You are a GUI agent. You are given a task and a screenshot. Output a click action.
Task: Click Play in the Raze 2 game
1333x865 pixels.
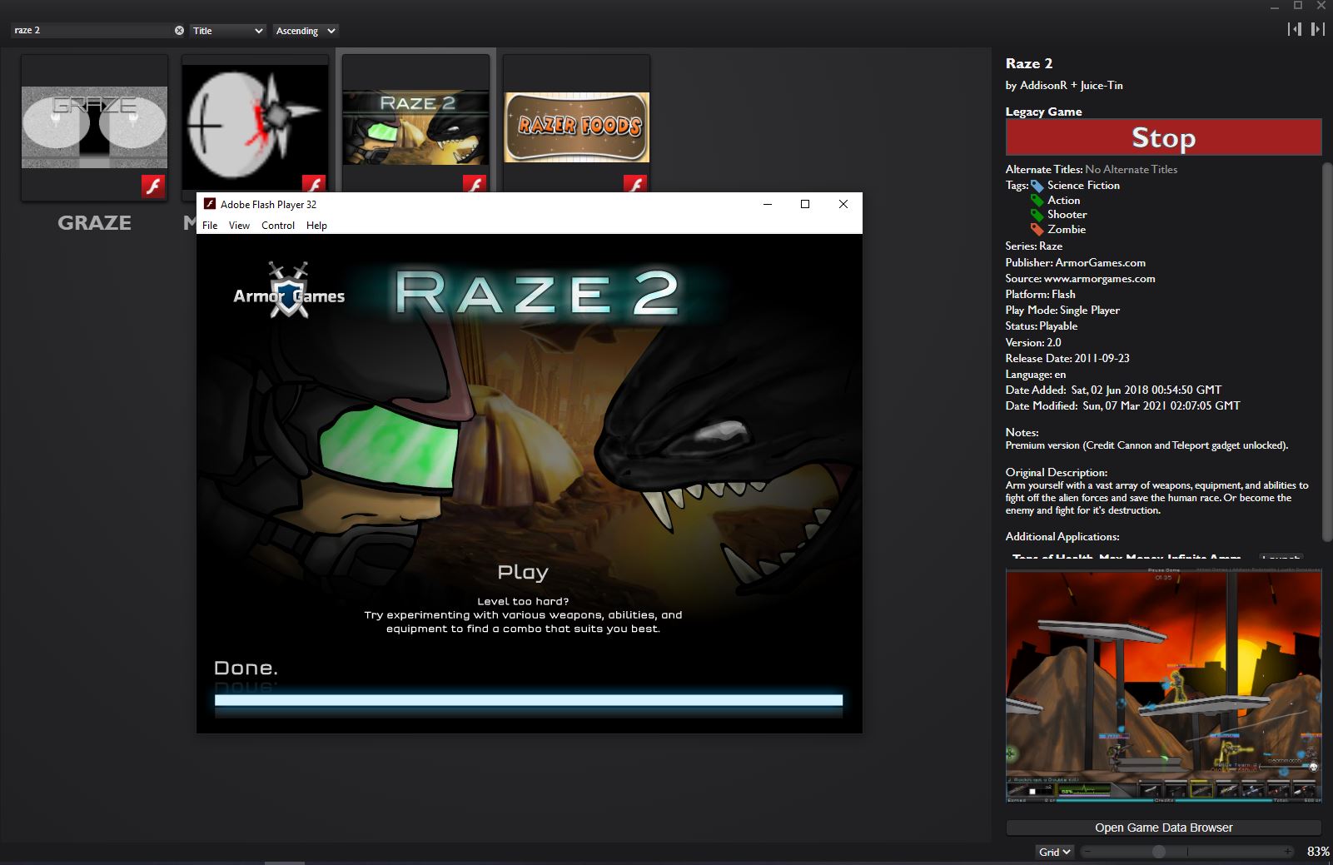(523, 572)
